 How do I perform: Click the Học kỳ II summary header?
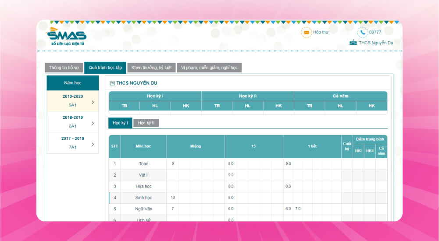coord(248,96)
